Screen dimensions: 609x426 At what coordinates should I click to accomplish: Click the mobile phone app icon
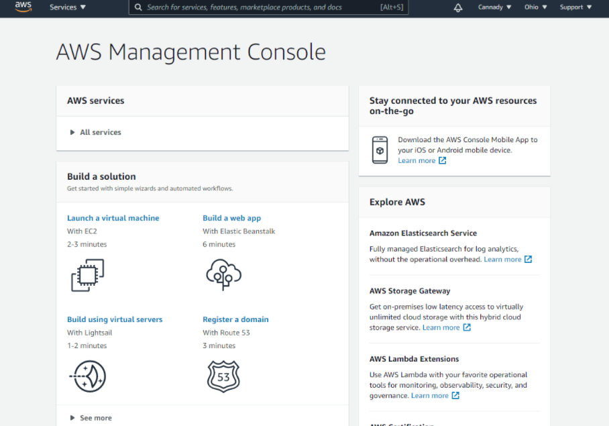click(380, 150)
